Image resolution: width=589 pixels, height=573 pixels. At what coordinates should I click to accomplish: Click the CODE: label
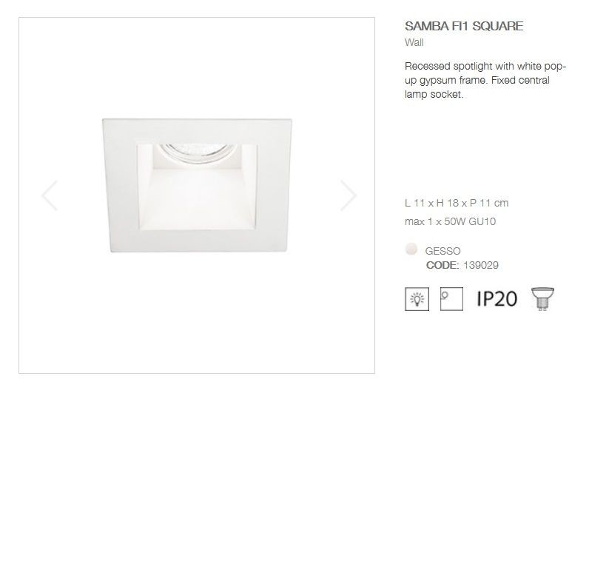442,265
